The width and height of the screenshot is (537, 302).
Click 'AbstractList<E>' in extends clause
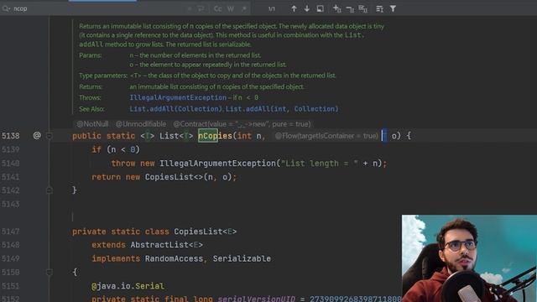tap(166, 245)
